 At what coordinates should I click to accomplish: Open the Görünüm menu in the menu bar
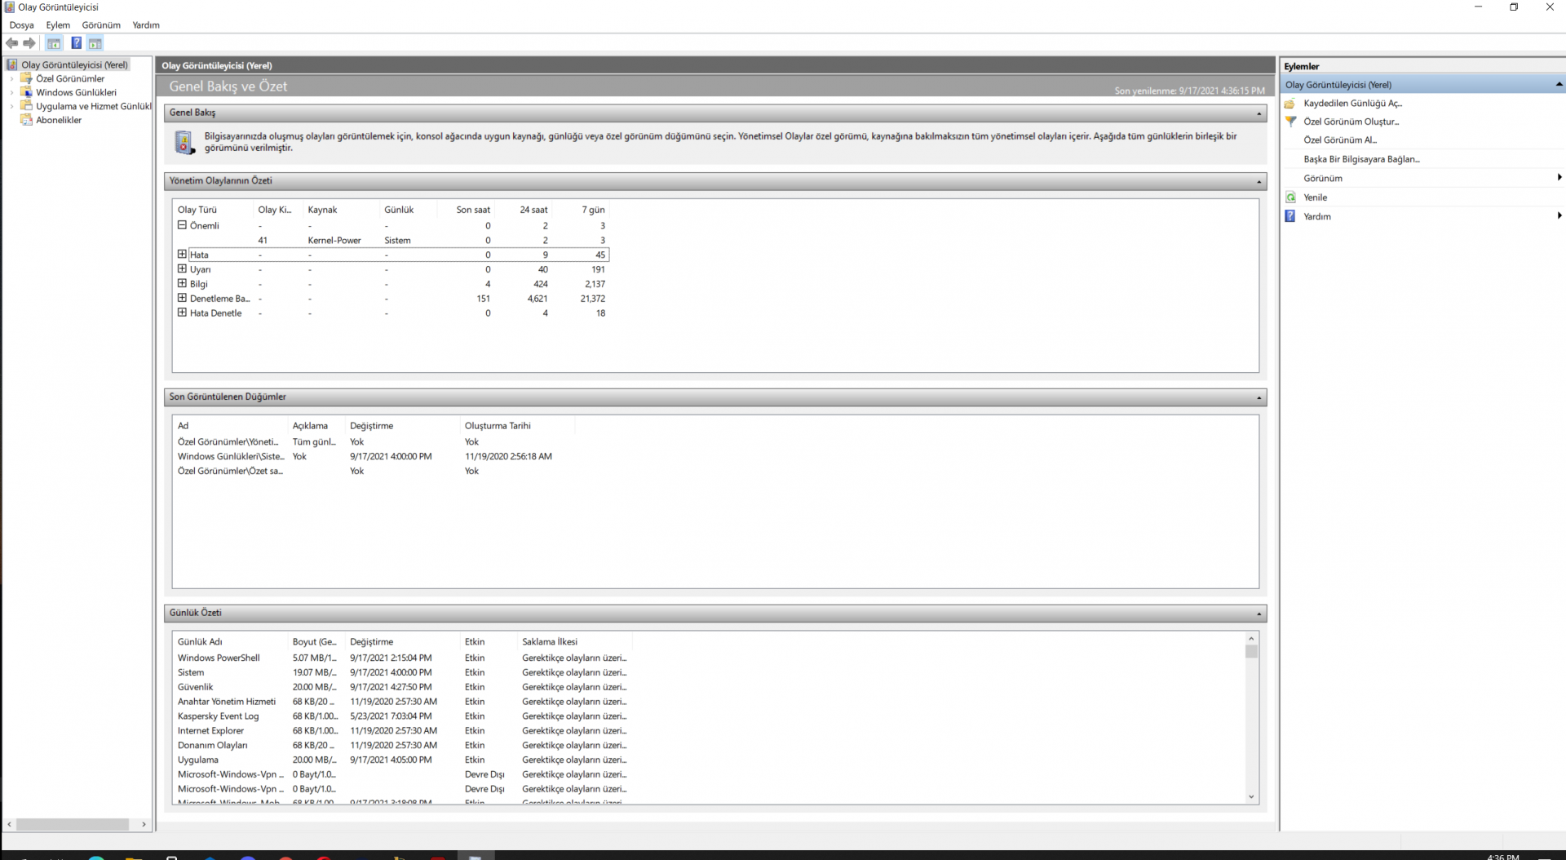[101, 25]
